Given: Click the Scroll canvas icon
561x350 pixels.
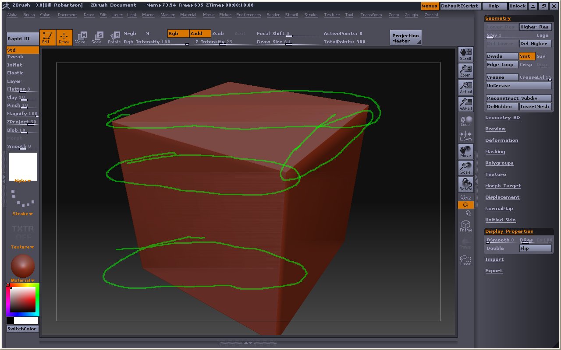Looking at the screenshot, I should 465,53.
